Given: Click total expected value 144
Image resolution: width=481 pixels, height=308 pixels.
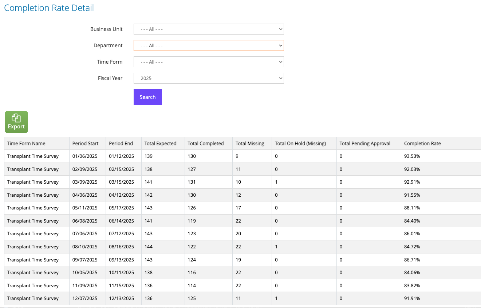Looking at the screenshot, I should 163,247.
